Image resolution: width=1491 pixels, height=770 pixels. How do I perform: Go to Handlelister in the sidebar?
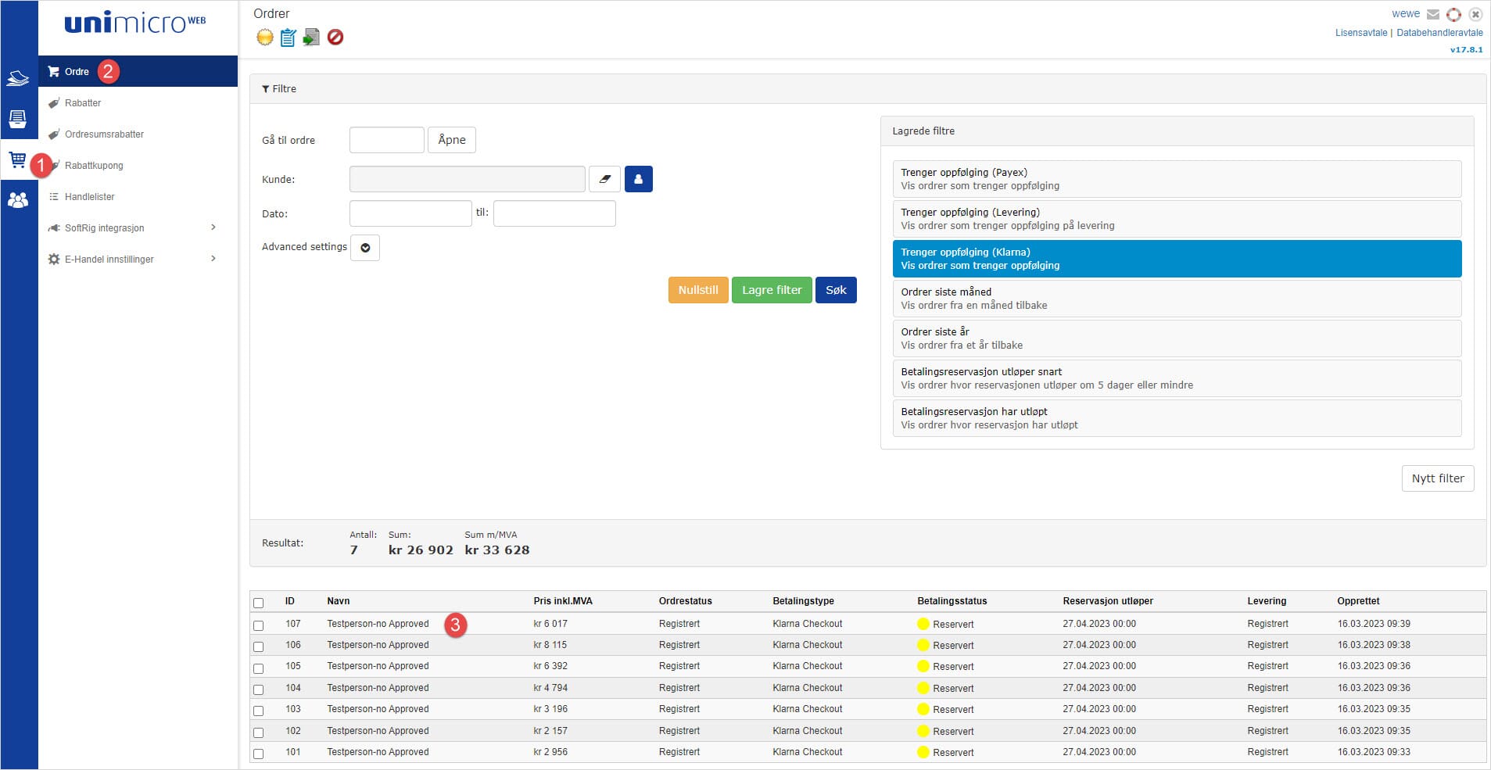pyautogui.click(x=89, y=197)
